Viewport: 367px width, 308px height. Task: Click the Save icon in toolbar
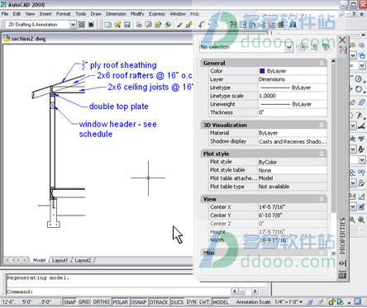click(x=127, y=25)
